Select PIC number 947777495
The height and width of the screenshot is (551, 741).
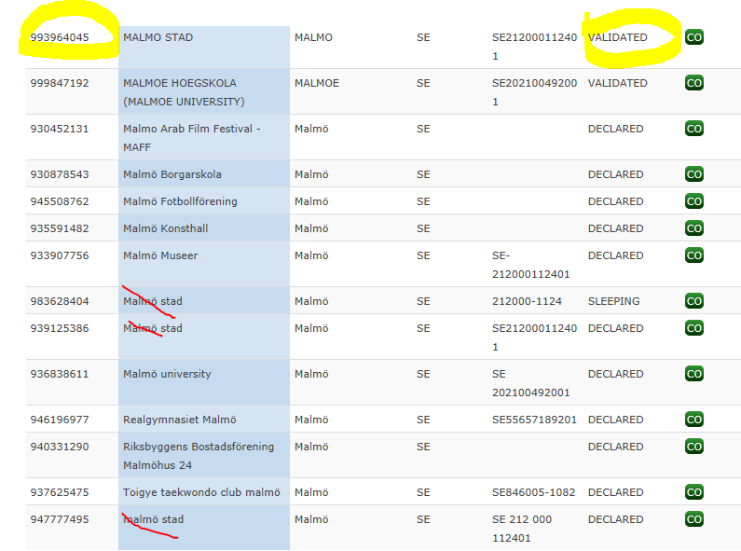click(x=60, y=519)
